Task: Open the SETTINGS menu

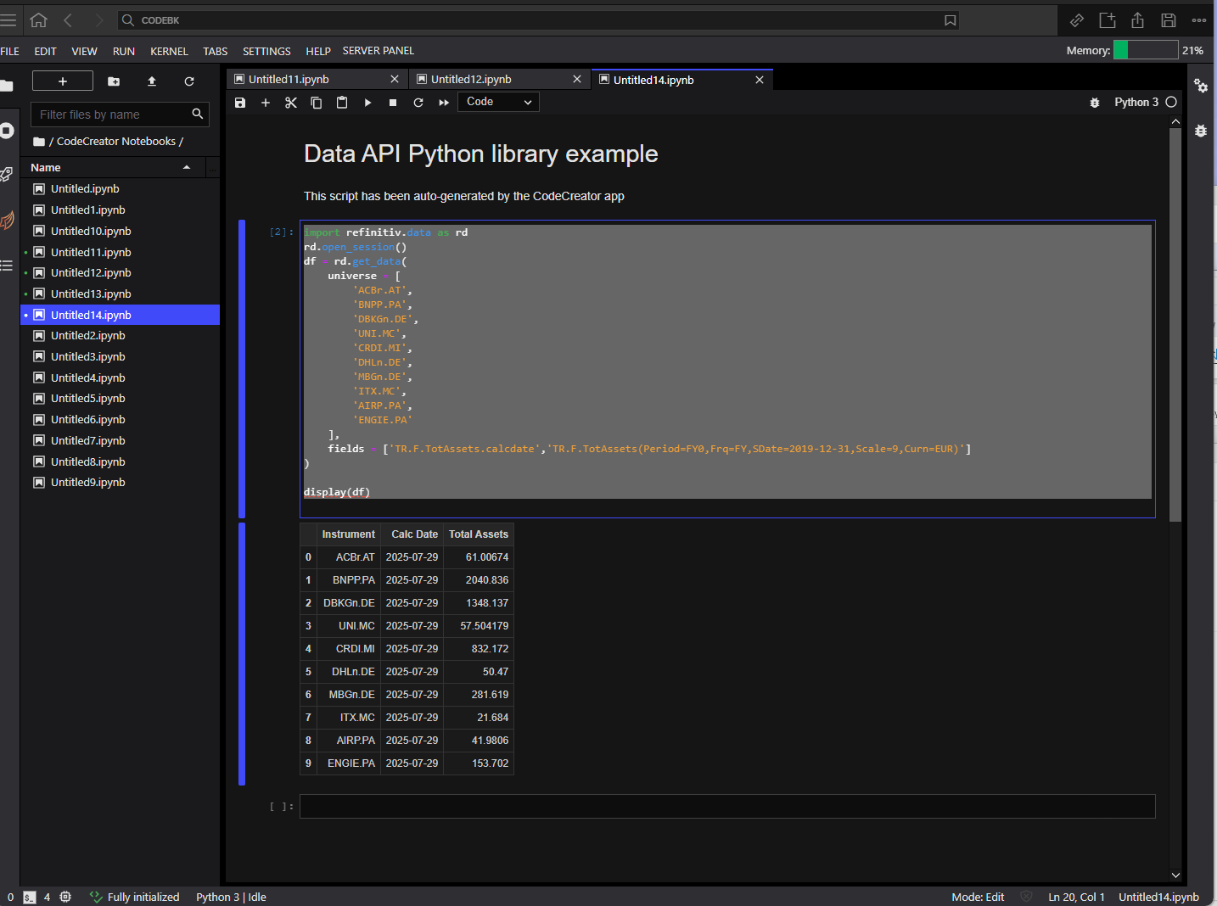Action: 266,51
